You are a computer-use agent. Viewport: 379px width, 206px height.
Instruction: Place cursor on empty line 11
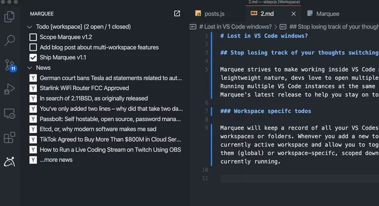pos(300,179)
